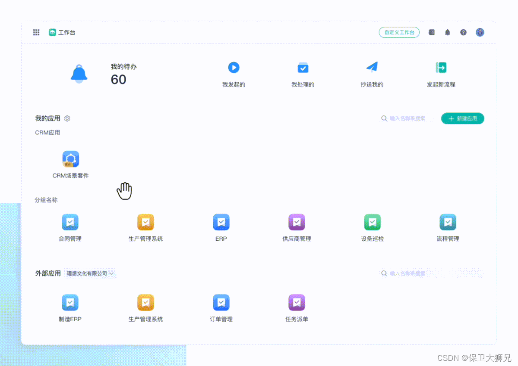Image resolution: width=518 pixels, height=366 pixels.
Task: Click the 我发起的 label
Action: tap(234, 84)
